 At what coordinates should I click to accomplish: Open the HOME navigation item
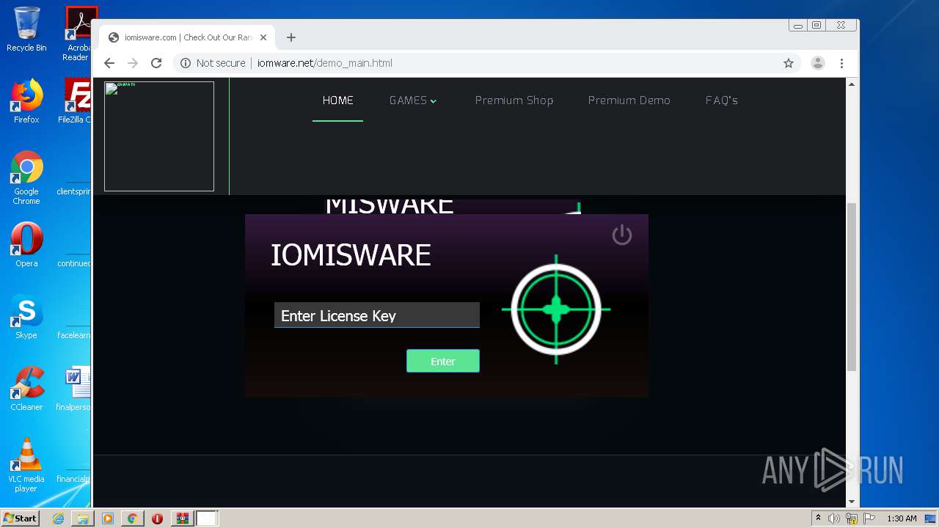click(x=338, y=100)
